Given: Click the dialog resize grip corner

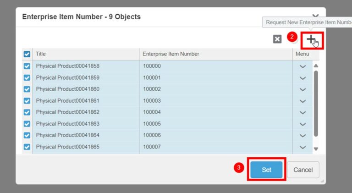Looking at the screenshot, I should coord(323,182).
